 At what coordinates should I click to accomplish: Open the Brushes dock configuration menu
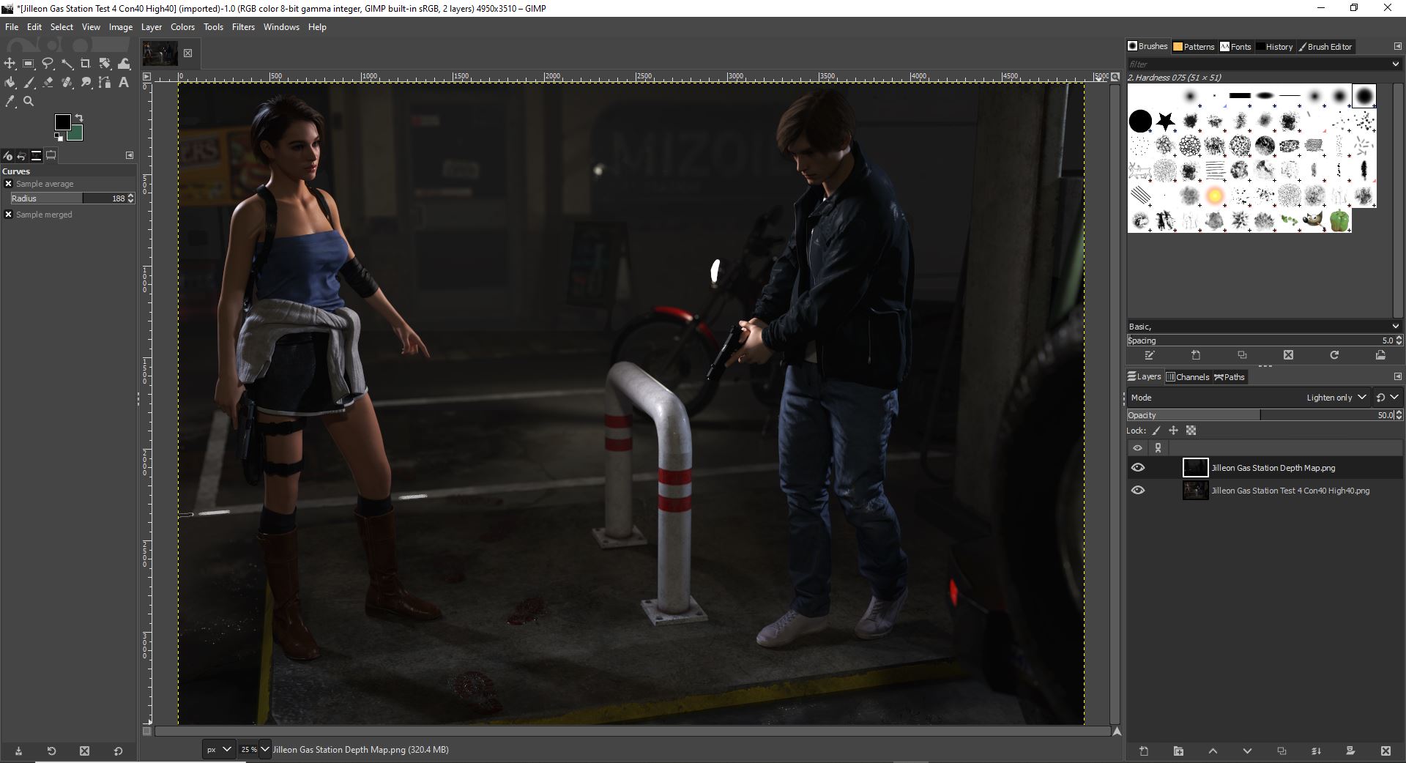[x=1397, y=46]
